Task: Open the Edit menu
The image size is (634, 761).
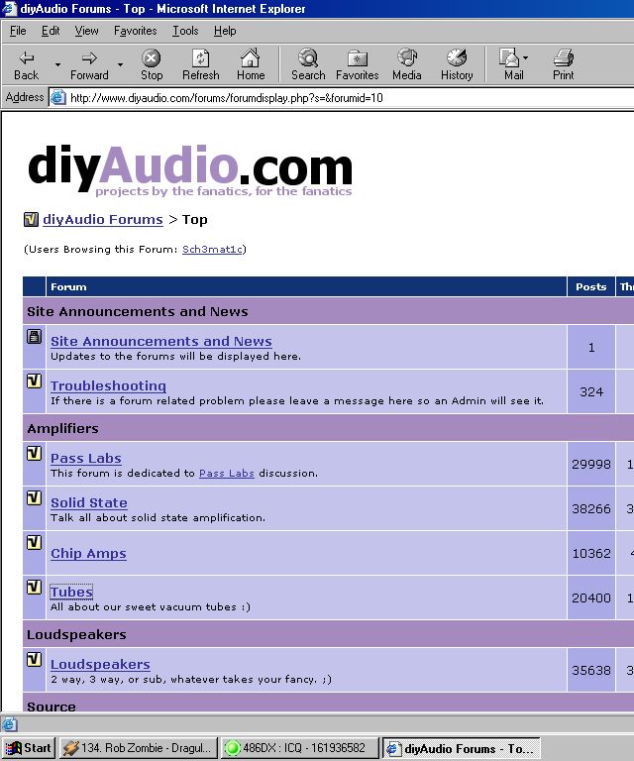Action: pyautogui.click(x=51, y=31)
